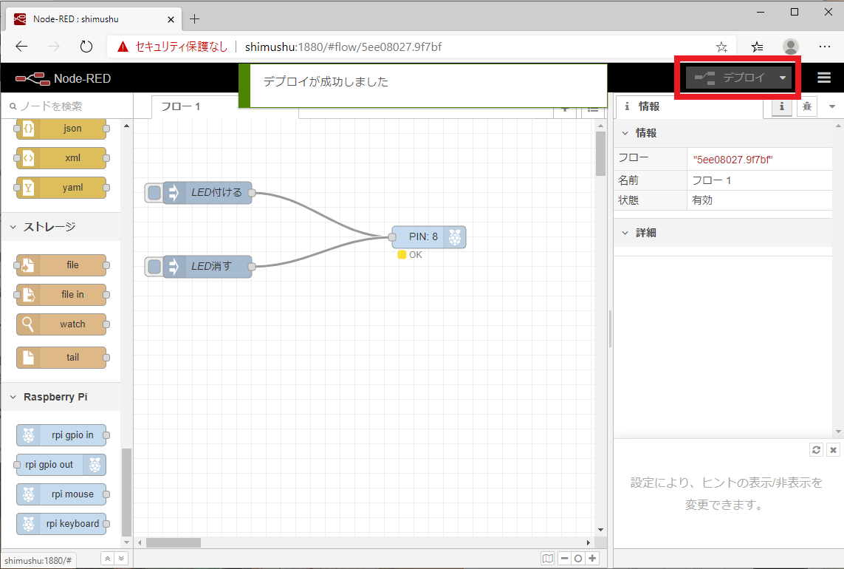Click the palette scrollbar thumb
Screen dimensions: 844x569
(126, 492)
